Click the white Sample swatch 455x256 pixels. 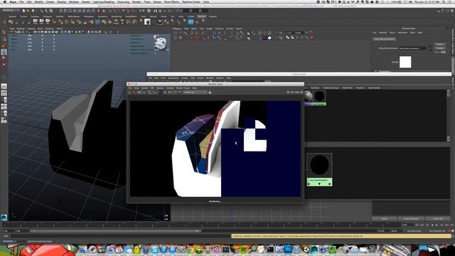coord(405,62)
